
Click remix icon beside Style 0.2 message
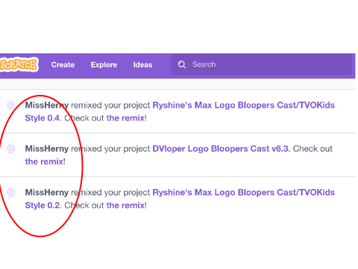click(11, 192)
